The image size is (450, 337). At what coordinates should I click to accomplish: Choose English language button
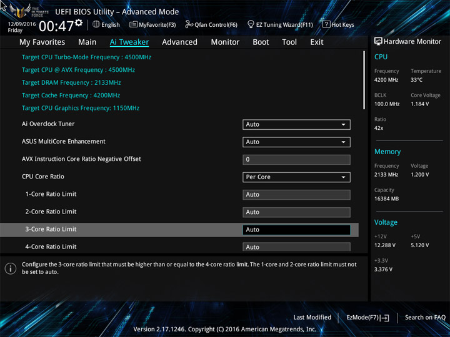[x=106, y=24]
